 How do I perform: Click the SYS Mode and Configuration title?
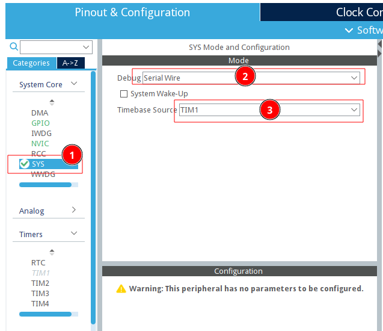(x=239, y=47)
